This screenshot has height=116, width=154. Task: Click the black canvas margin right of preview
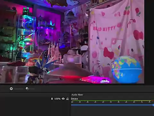[149, 42]
